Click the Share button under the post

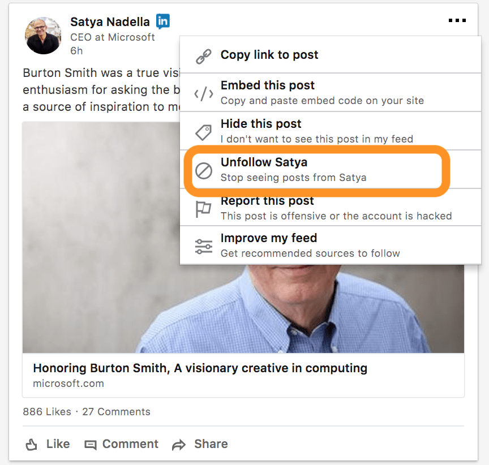(x=200, y=444)
